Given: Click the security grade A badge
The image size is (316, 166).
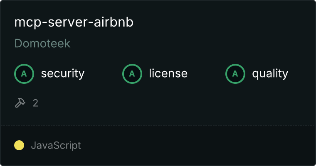Looking at the screenshot, I should pos(24,74).
